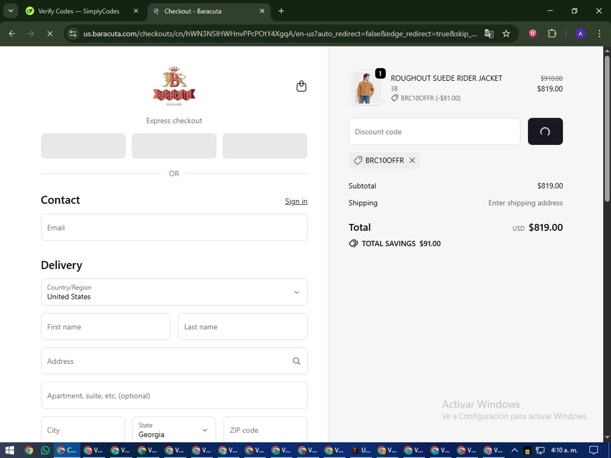This screenshot has width=611, height=458.
Task: Click the Address field
Action: point(174,361)
